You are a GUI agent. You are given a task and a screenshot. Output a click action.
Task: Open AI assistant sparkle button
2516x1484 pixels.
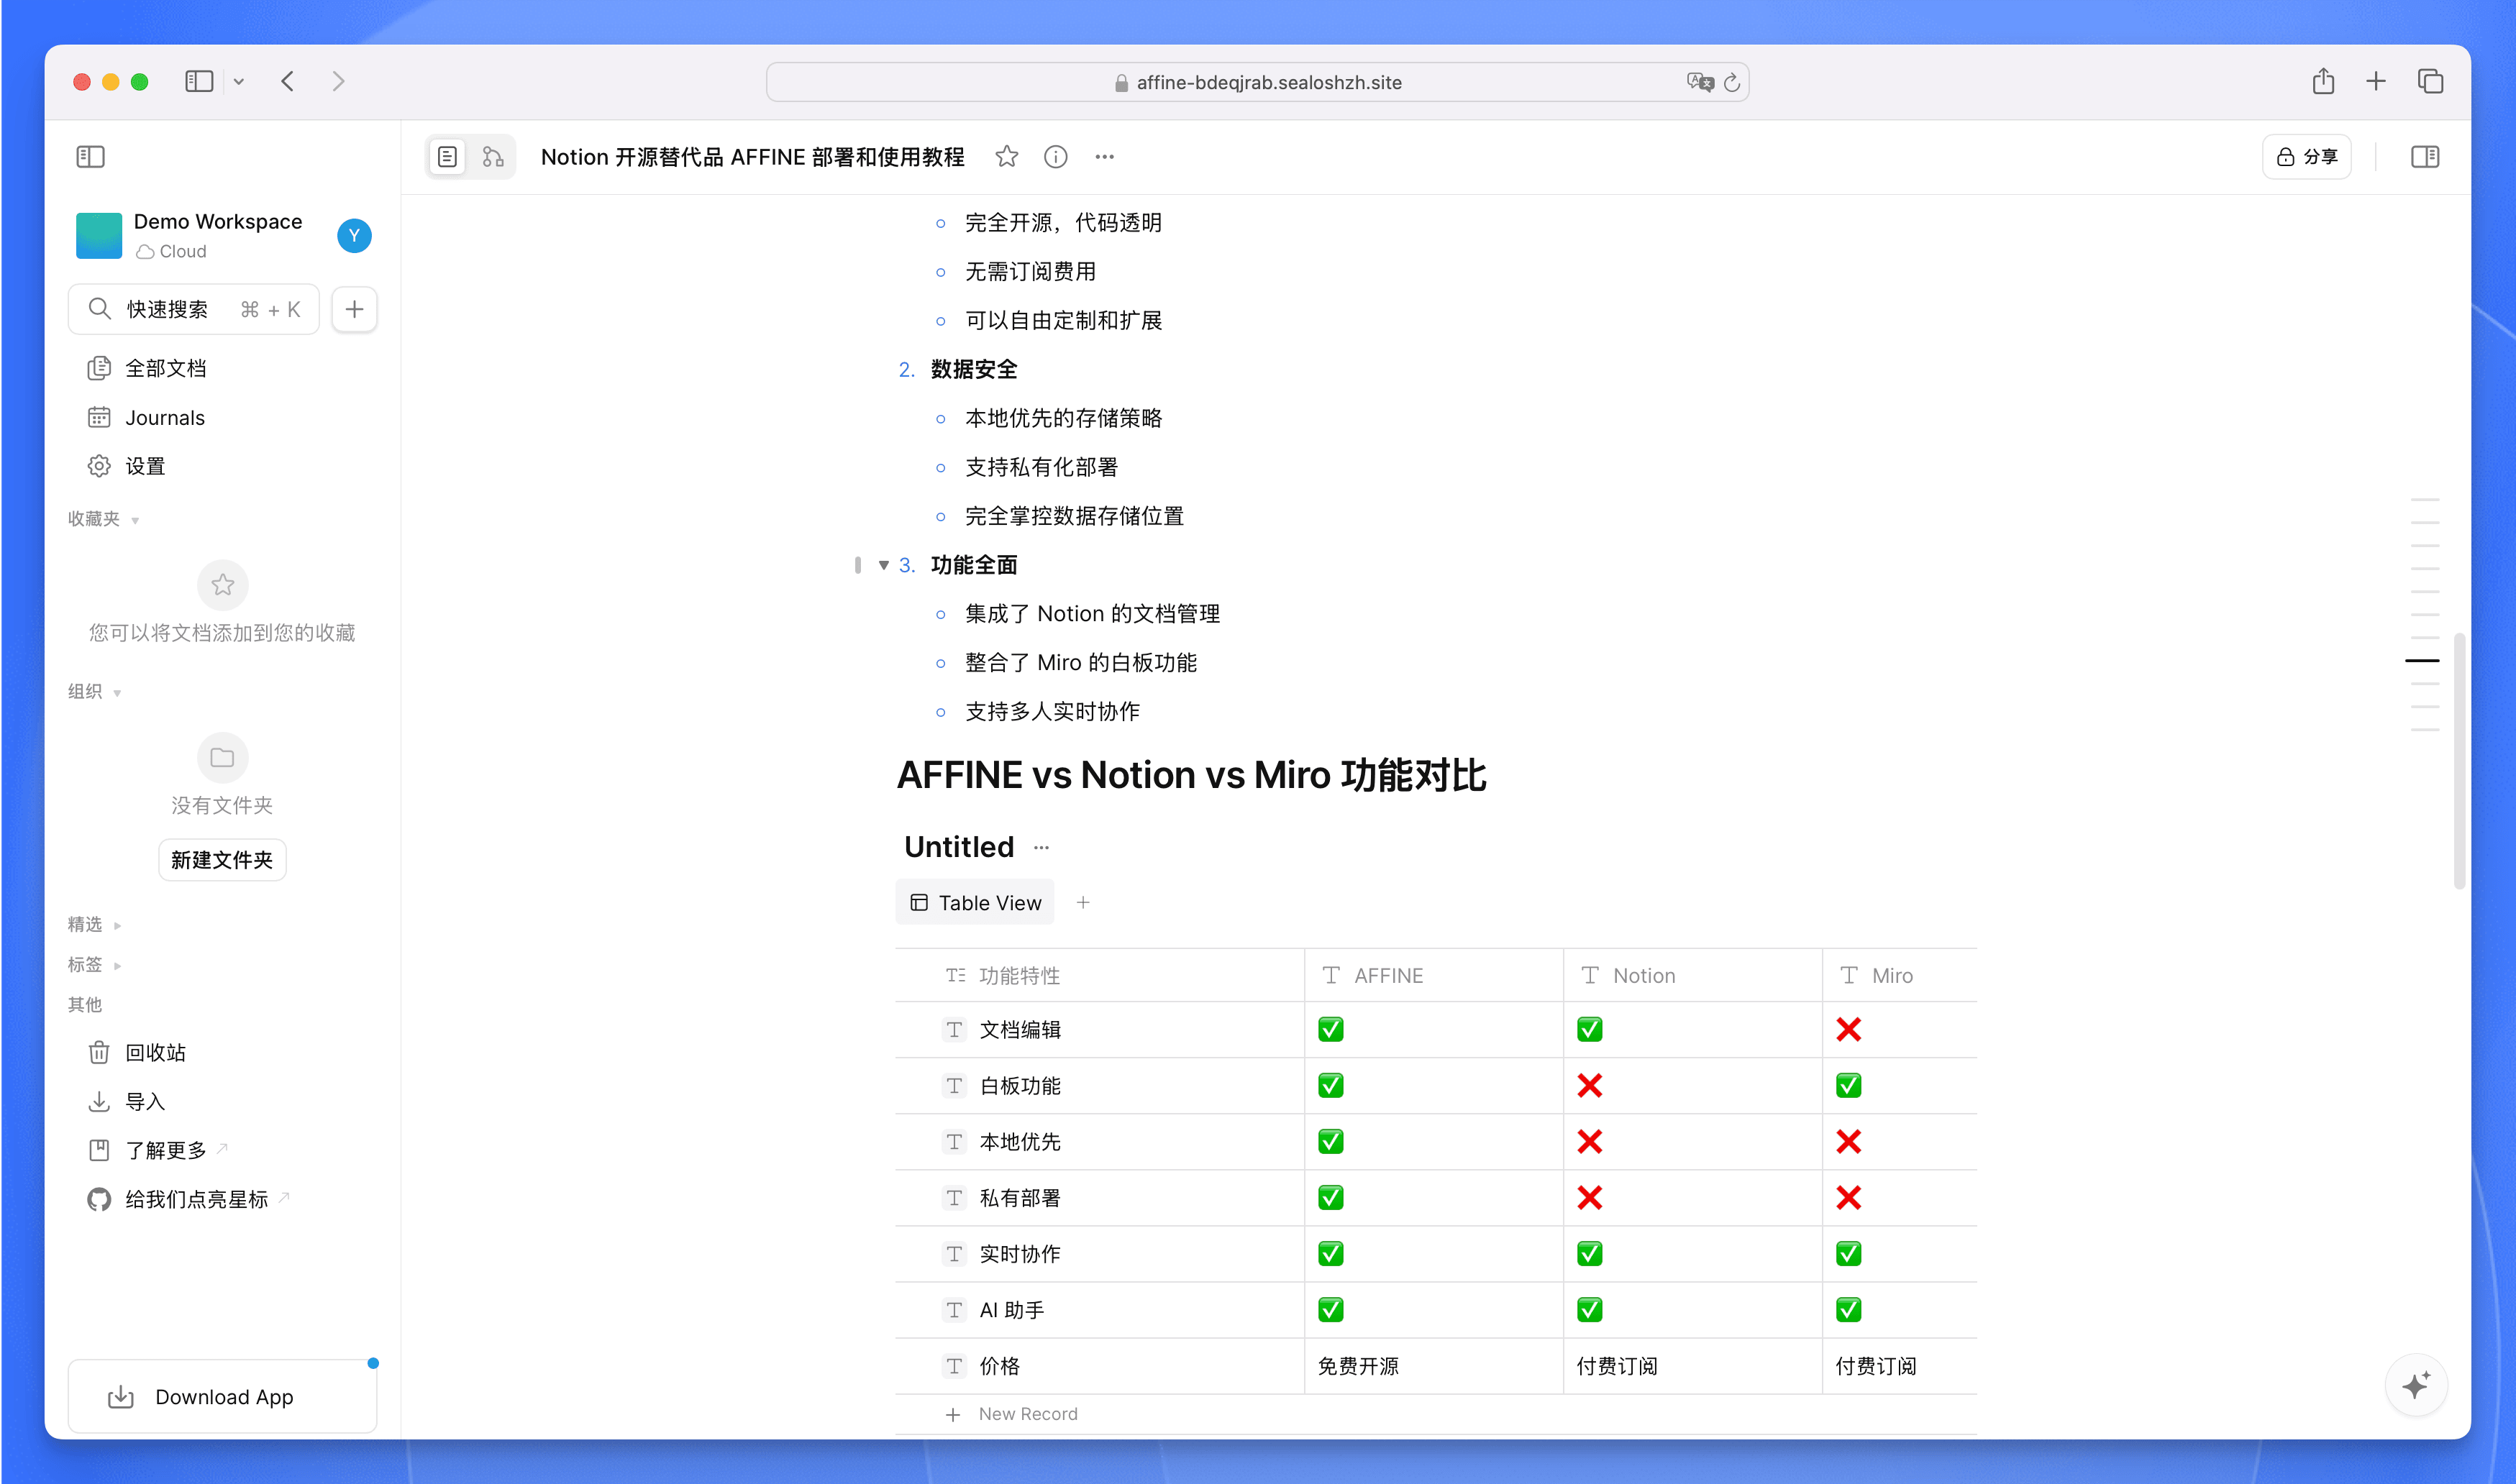(x=2416, y=1386)
